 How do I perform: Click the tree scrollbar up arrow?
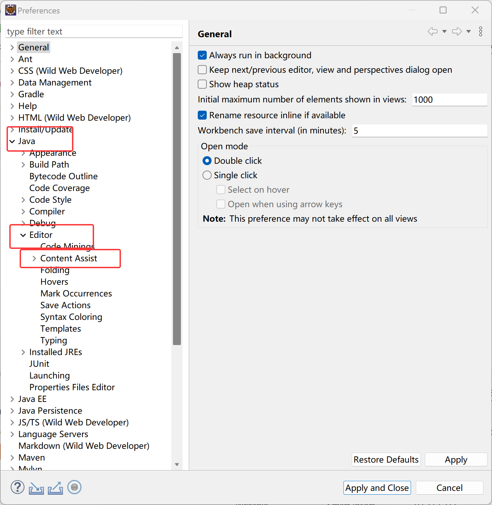(x=177, y=48)
